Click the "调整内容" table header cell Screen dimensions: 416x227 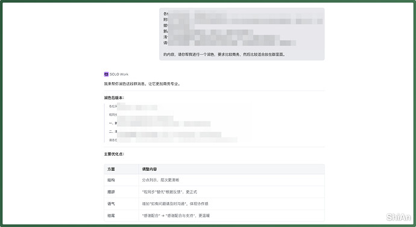pos(232,169)
